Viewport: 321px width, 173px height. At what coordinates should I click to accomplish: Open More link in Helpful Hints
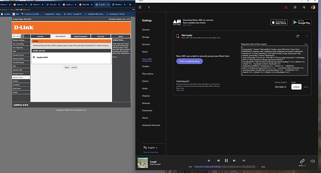(x=115, y=57)
